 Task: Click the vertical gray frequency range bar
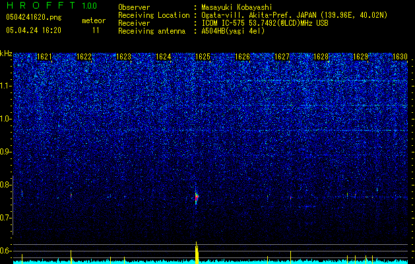coord(13,205)
